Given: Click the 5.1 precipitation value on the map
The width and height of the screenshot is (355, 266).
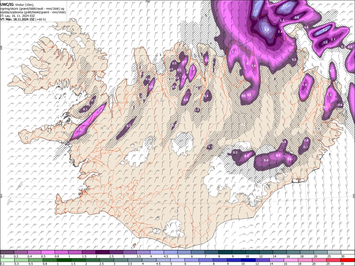Looking at the screenshot, I should (256, 11).
